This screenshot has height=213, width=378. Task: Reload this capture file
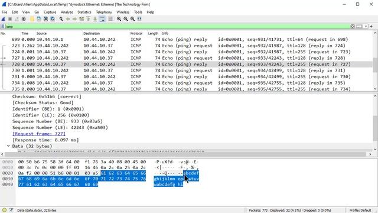point(53,19)
